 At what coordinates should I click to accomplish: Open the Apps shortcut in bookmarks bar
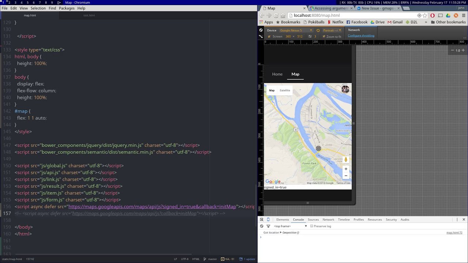(266, 22)
